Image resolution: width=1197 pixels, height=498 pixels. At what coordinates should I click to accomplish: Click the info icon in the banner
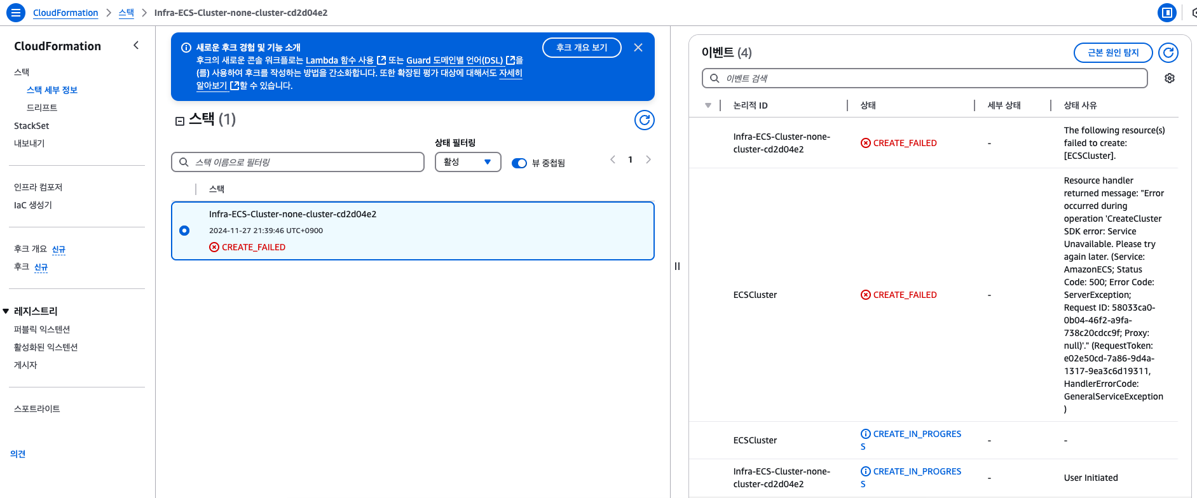point(186,48)
